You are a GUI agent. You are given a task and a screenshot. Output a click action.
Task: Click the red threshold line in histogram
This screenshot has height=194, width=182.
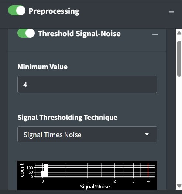coord(148,170)
